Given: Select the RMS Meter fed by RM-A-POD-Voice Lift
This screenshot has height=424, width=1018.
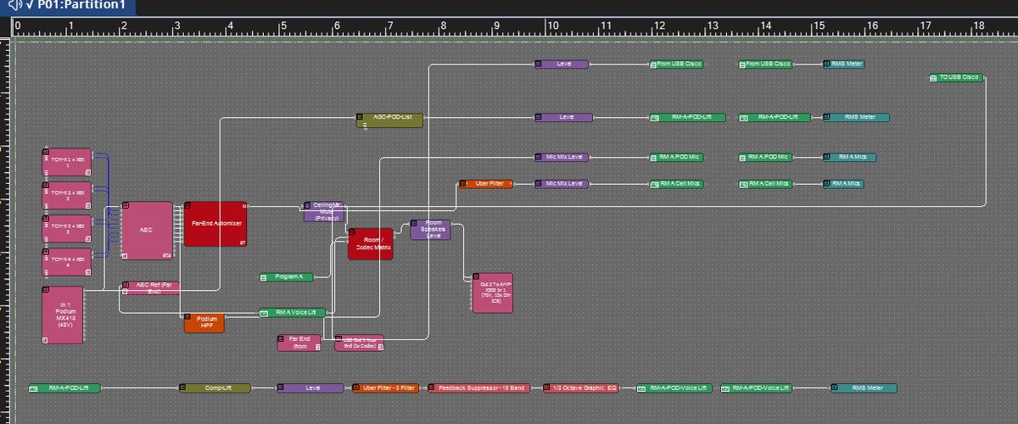Looking at the screenshot, I should (x=864, y=388).
